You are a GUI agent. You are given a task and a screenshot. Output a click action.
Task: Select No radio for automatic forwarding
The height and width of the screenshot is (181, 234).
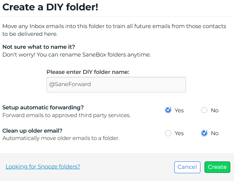tap(204, 110)
